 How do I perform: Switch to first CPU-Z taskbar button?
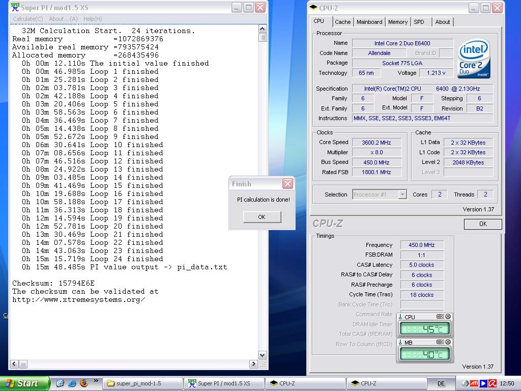(x=305, y=383)
